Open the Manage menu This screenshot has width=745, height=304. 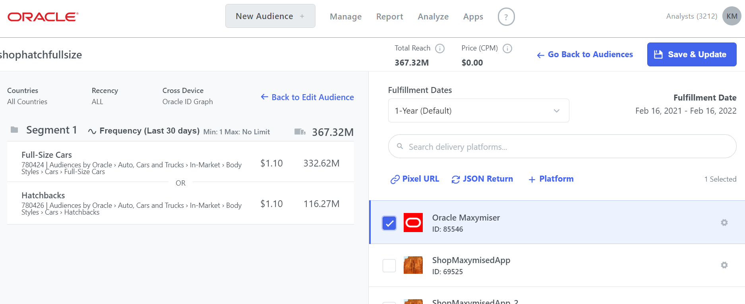coord(346,17)
